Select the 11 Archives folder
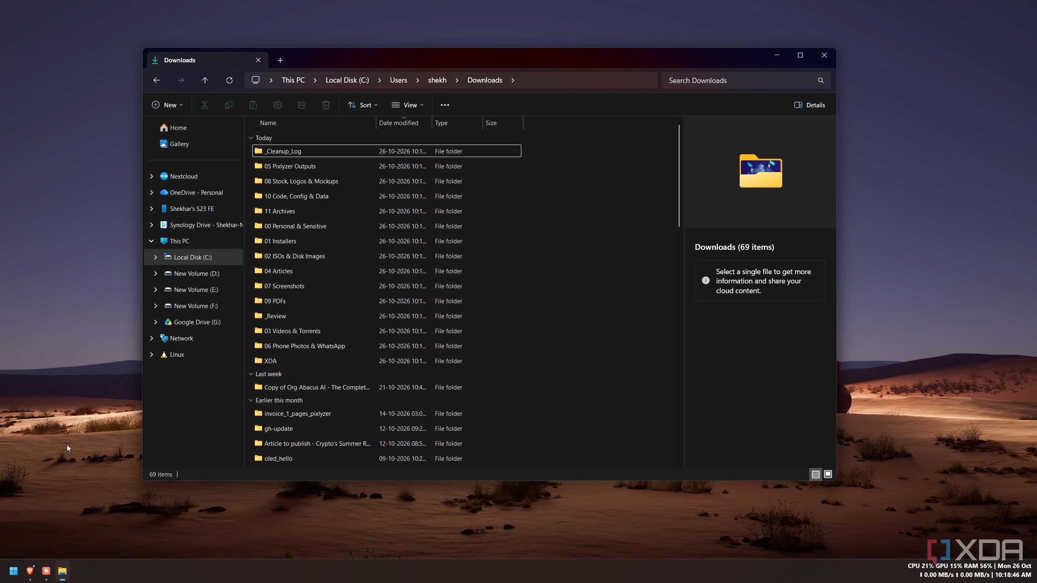Viewport: 1037px width, 583px height. [387, 211]
